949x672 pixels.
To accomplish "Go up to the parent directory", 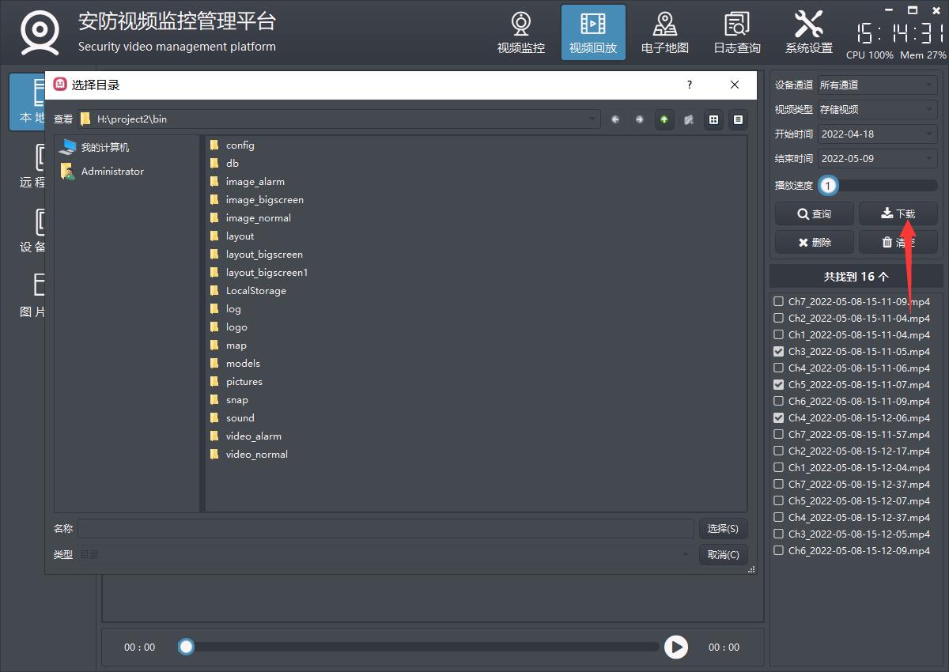I will (x=664, y=119).
